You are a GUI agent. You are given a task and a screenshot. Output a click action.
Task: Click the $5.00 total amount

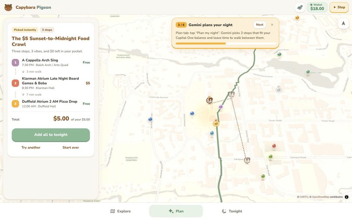point(61,119)
